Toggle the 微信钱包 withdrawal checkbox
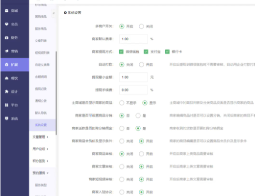255x196 pixels. pyautogui.click(x=121, y=52)
